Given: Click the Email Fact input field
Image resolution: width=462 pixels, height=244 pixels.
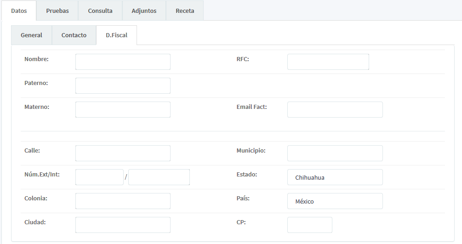Looking at the screenshot, I should point(335,109).
